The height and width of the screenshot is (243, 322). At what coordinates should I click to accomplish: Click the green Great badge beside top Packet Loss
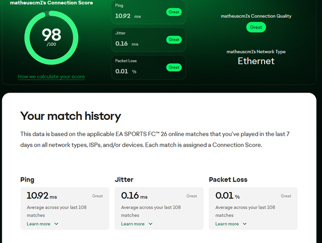click(x=173, y=67)
